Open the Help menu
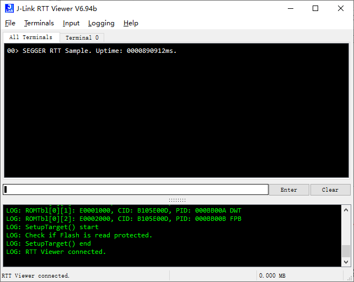 click(x=131, y=23)
